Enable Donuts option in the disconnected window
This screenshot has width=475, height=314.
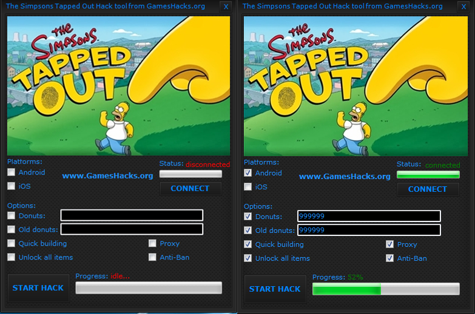click(x=11, y=215)
